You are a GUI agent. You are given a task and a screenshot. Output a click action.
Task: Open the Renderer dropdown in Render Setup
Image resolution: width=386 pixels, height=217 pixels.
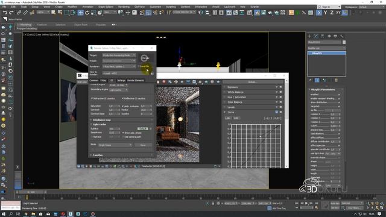pyautogui.click(x=119, y=66)
